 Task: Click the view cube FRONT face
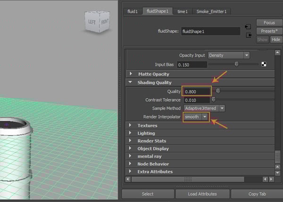tap(105, 22)
